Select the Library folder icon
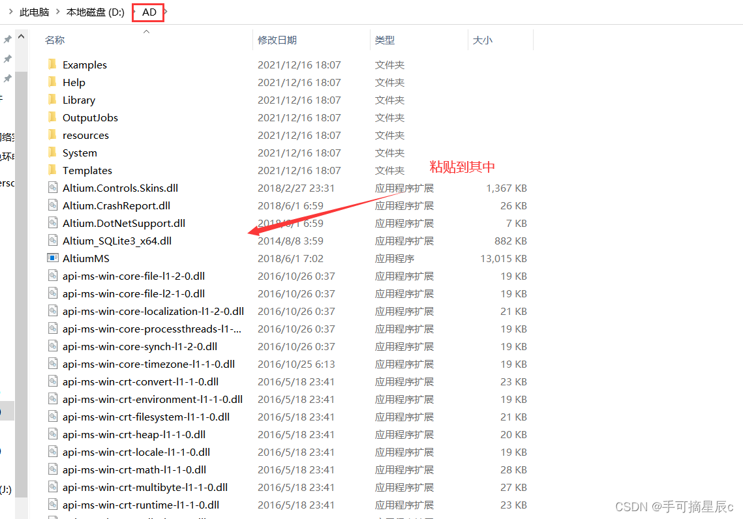 53,100
